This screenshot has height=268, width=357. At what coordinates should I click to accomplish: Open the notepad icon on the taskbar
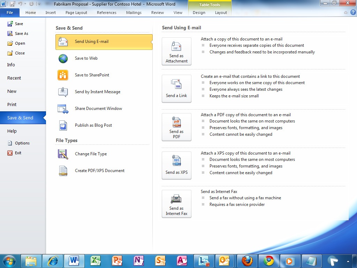[x=311, y=261]
